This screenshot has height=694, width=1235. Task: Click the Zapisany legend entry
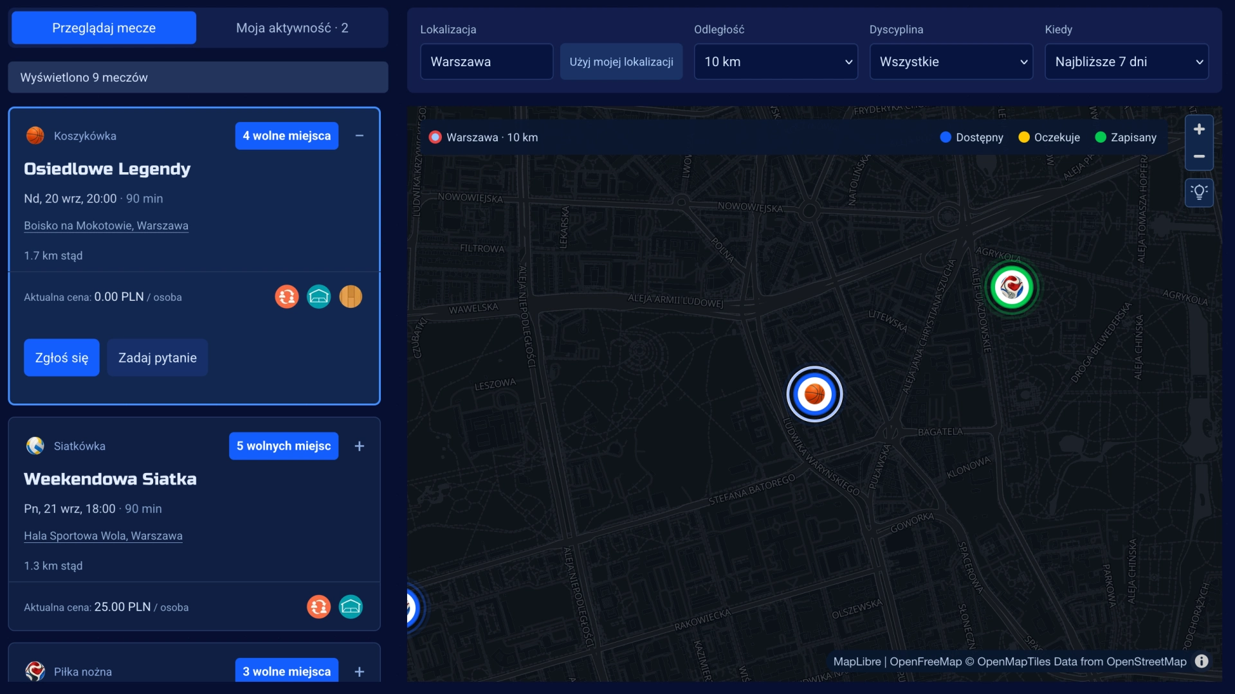[1126, 137]
